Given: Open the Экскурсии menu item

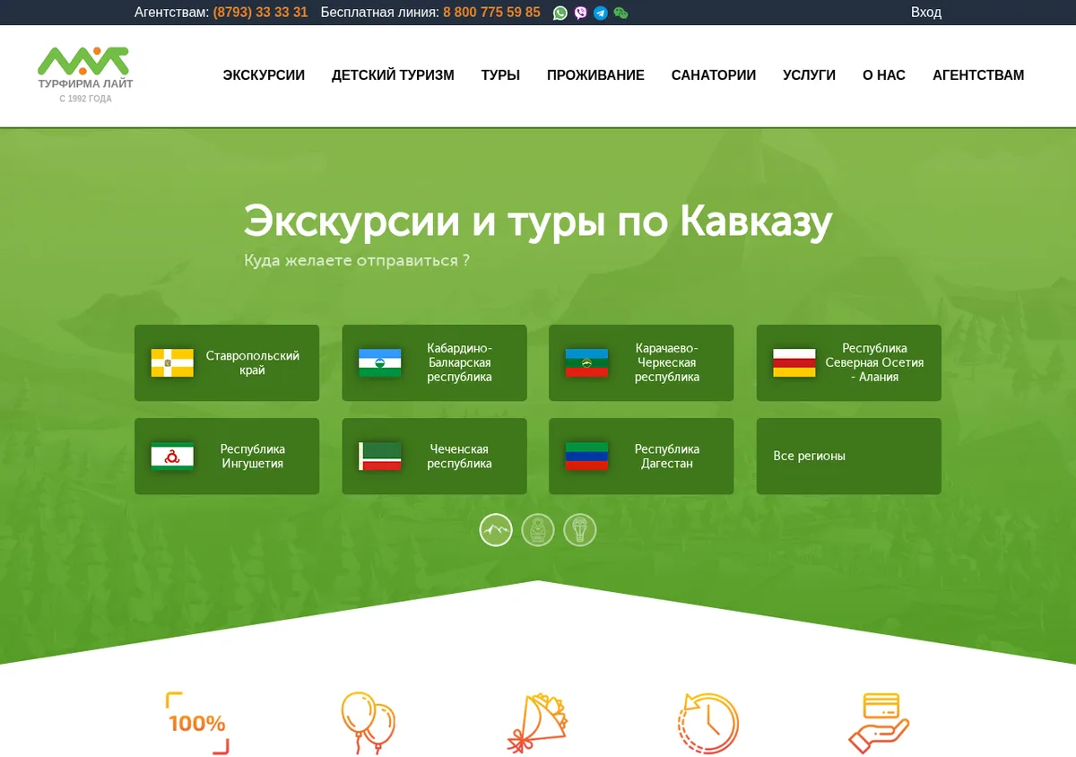Looking at the screenshot, I should coord(264,75).
